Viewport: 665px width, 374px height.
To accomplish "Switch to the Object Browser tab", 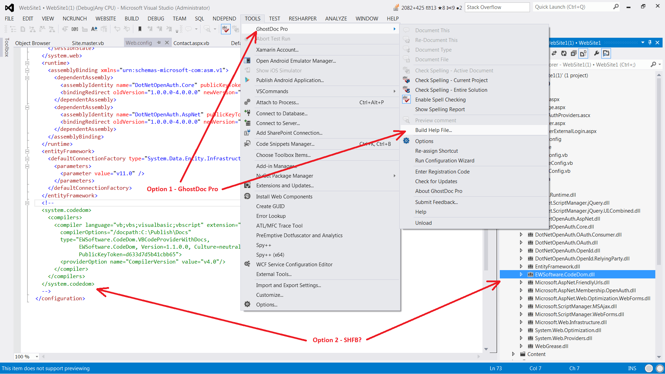I will click(33, 43).
